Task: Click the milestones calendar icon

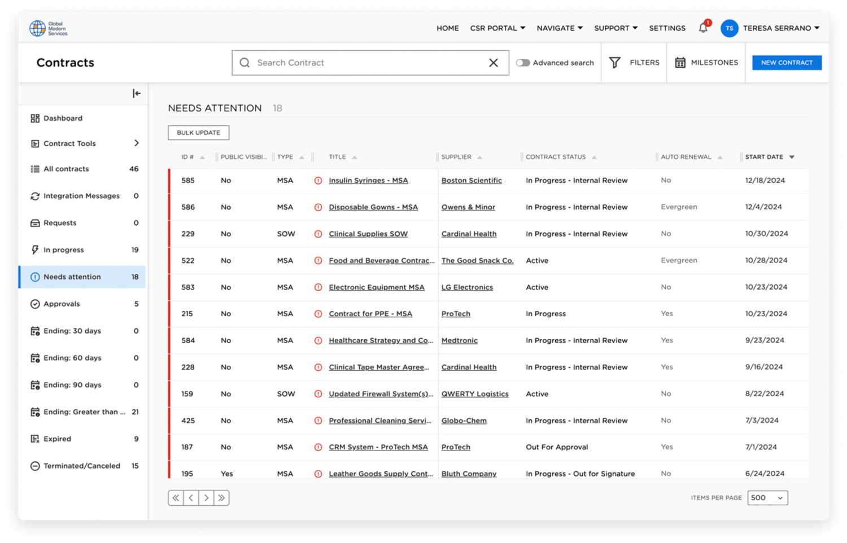Action: 680,63
